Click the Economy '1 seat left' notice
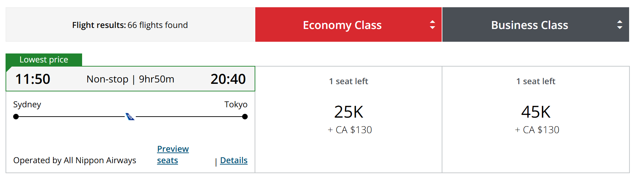The width and height of the screenshot is (635, 178). [349, 81]
